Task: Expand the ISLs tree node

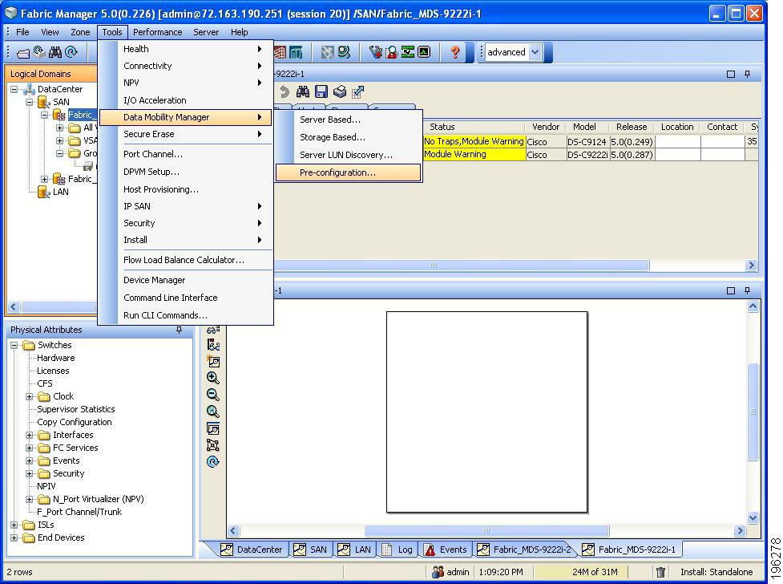Action: (14, 525)
